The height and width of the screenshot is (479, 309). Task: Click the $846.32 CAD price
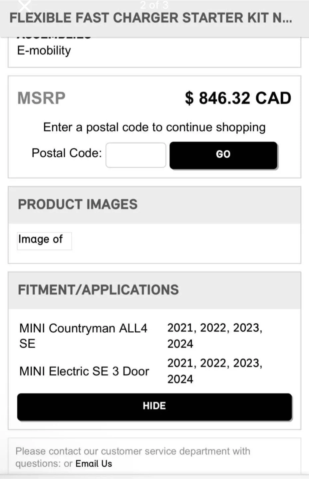[238, 98]
